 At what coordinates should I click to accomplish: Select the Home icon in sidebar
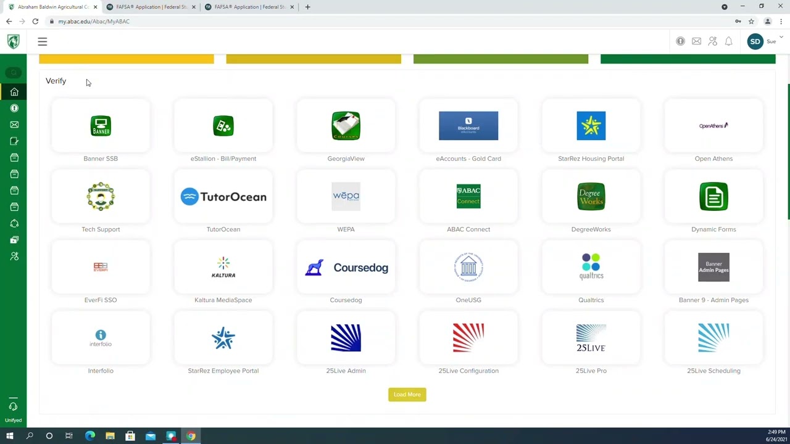(14, 92)
